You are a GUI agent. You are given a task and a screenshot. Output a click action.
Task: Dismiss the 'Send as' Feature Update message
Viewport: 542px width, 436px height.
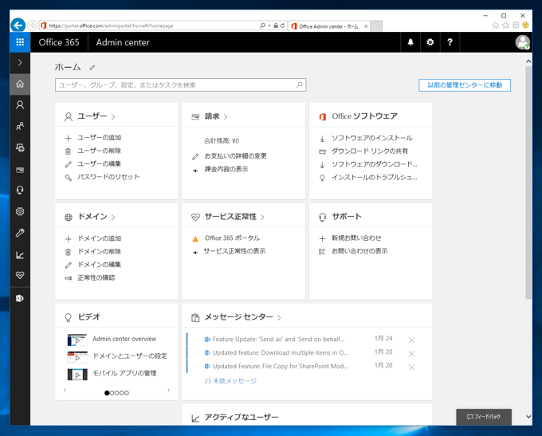point(411,340)
